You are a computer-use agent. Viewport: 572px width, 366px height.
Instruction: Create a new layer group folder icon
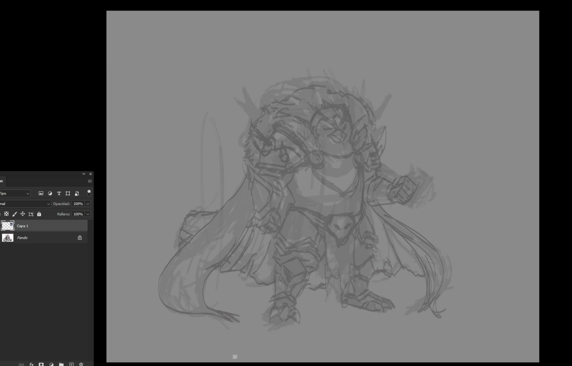[61, 364]
